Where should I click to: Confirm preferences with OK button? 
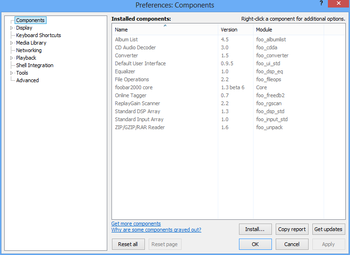click(255, 244)
